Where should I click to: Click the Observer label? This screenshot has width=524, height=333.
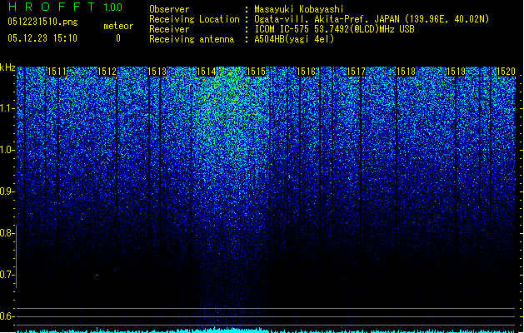click(169, 9)
